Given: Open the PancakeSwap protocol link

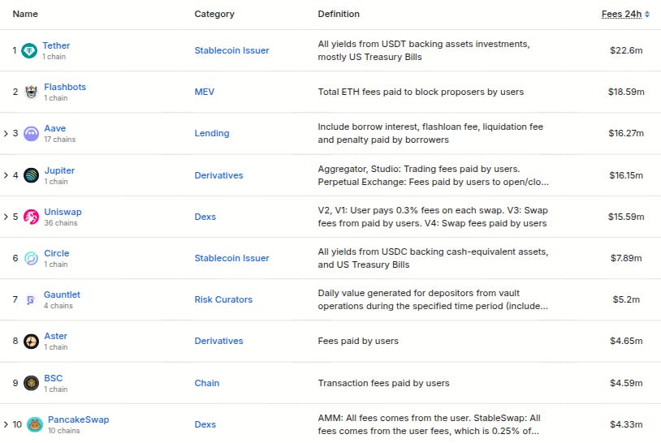Looking at the screenshot, I should (79, 419).
